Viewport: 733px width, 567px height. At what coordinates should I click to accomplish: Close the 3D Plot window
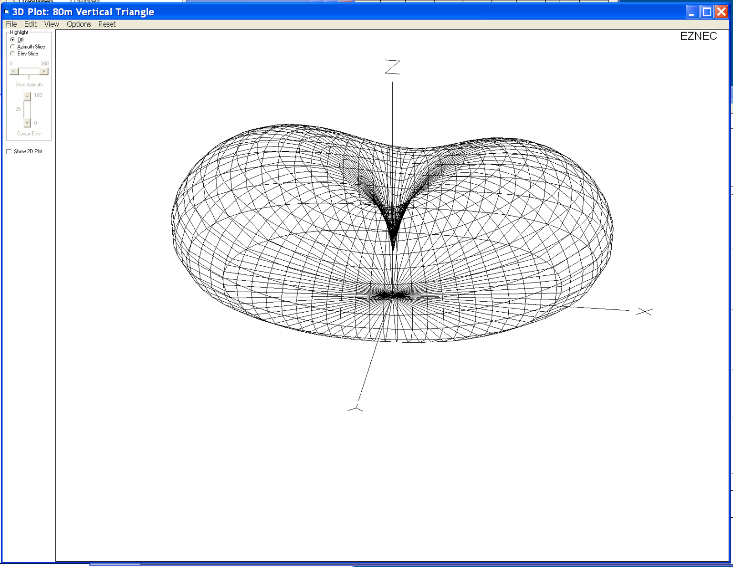click(x=722, y=12)
